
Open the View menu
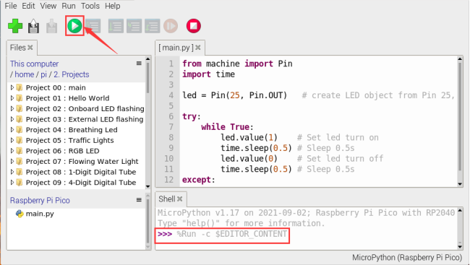[48, 6]
